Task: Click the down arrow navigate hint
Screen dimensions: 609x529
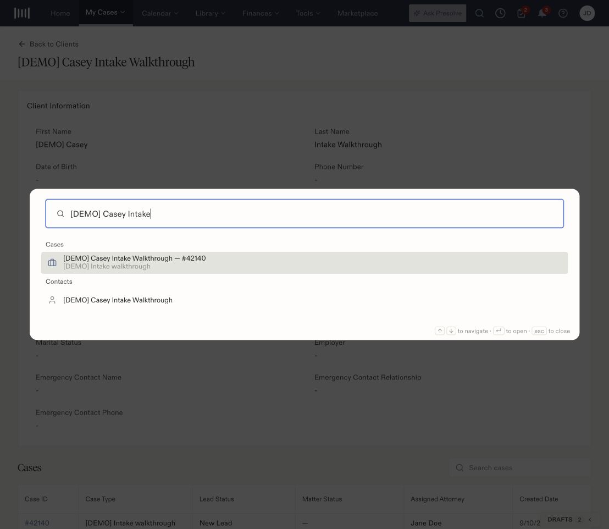Action: pos(451,331)
